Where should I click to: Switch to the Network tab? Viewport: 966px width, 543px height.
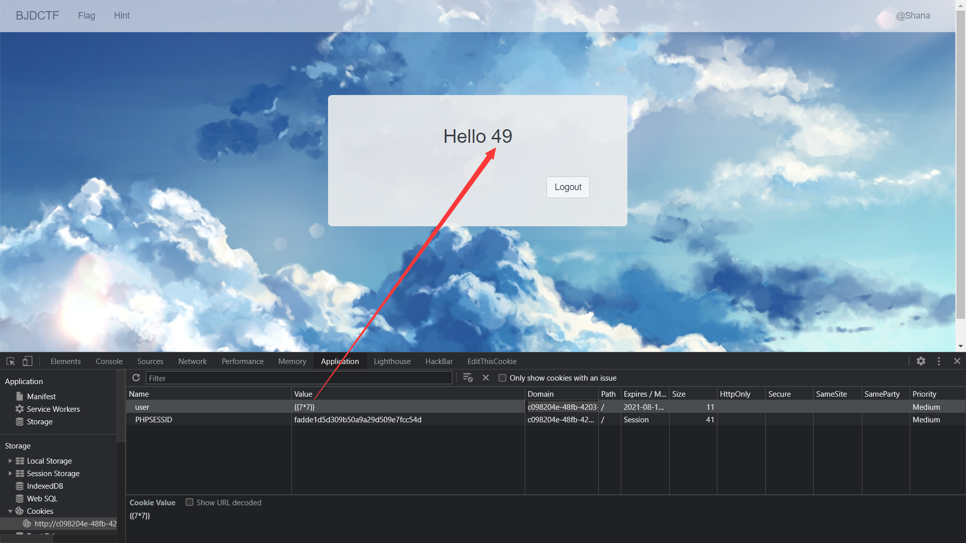point(192,361)
